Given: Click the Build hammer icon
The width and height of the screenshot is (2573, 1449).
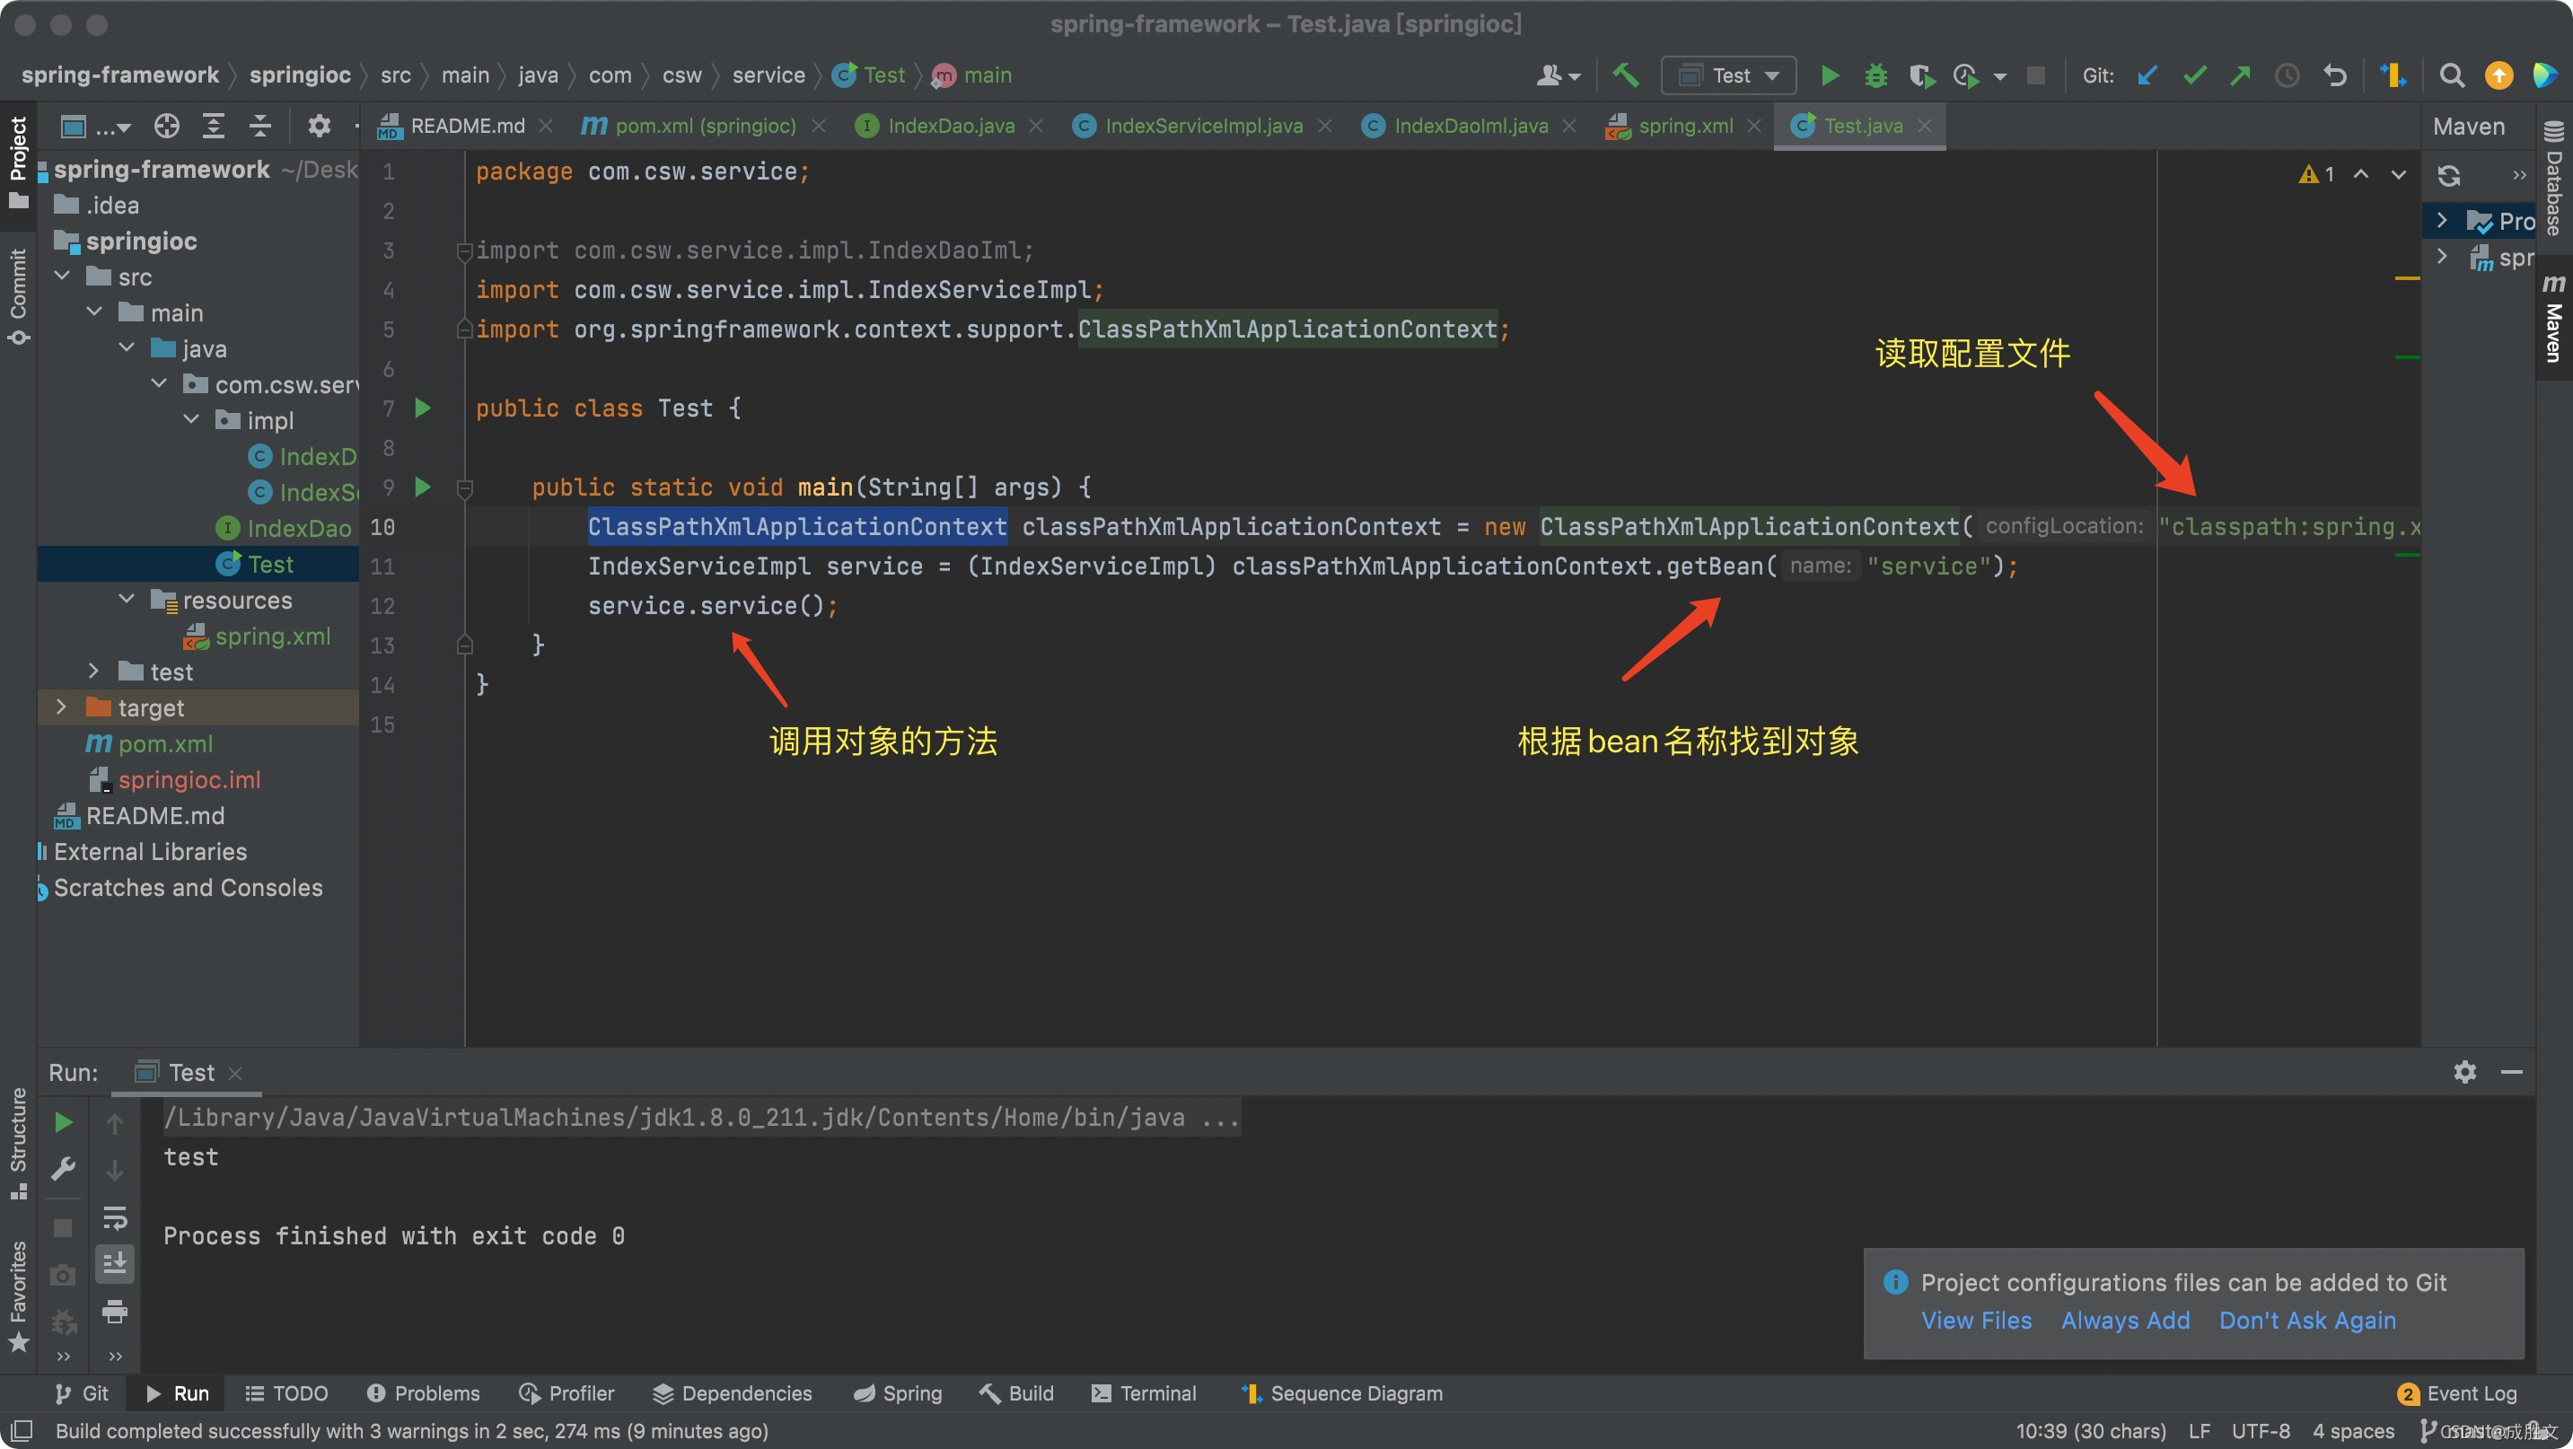Looking at the screenshot, I should point(1626,76).
